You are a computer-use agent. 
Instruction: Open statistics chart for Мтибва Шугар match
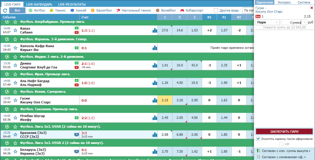pos(155,118)
